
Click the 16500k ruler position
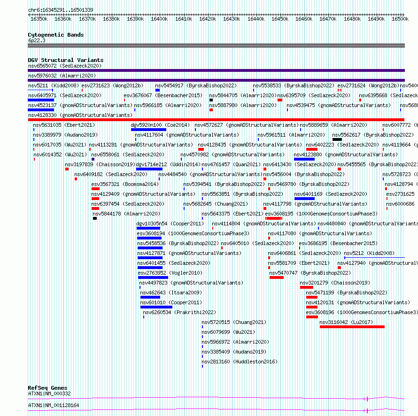(400, 19)
